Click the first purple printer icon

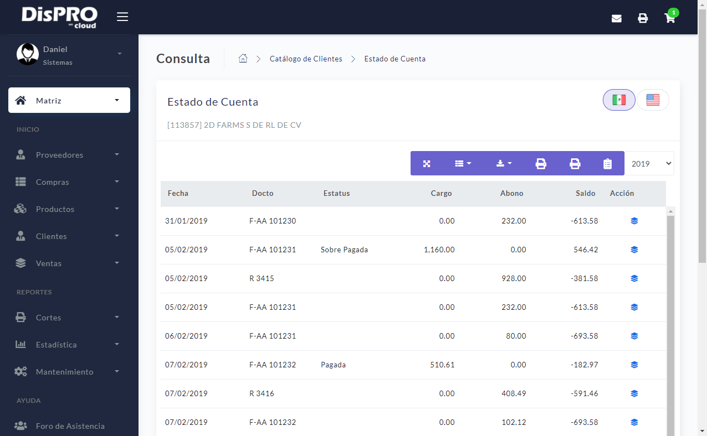[x=541, y=163]
